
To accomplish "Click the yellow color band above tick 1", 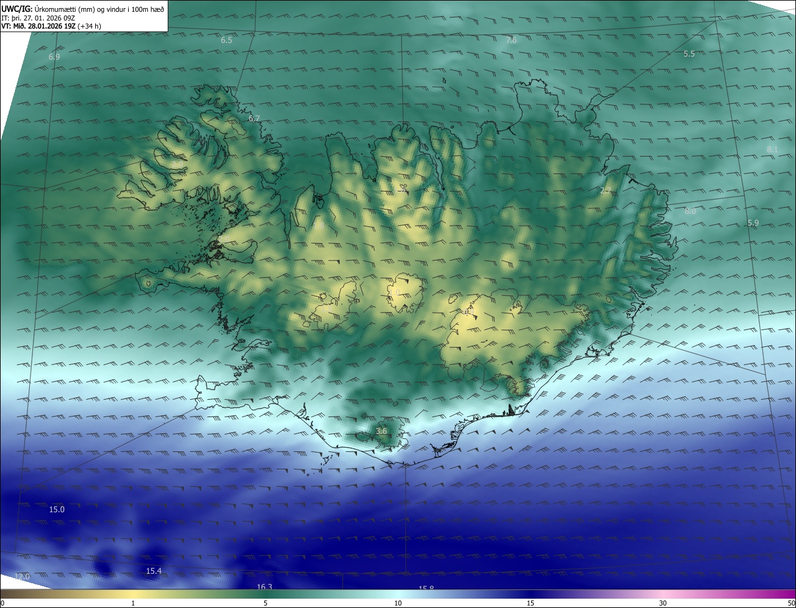I will pos(133,594).
